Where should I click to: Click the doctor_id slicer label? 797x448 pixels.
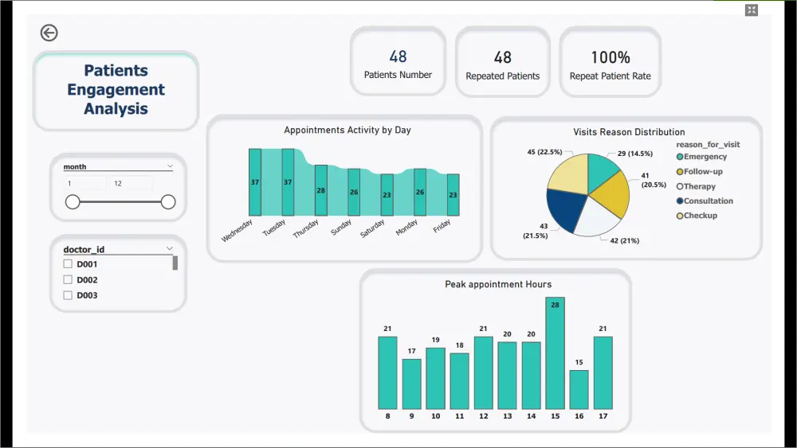84,249
